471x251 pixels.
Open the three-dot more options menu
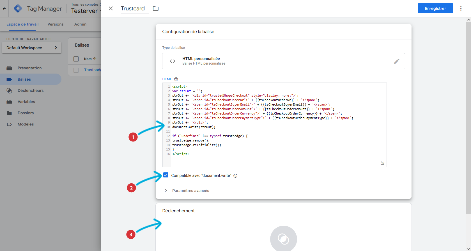[461, 8]
